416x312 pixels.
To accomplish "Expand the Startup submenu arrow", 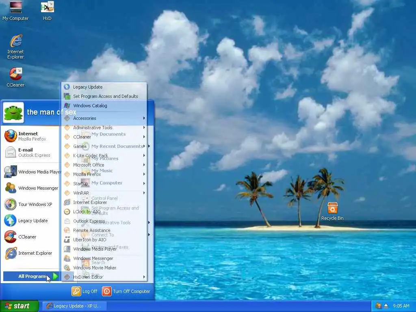I will (x=144, y=183).
